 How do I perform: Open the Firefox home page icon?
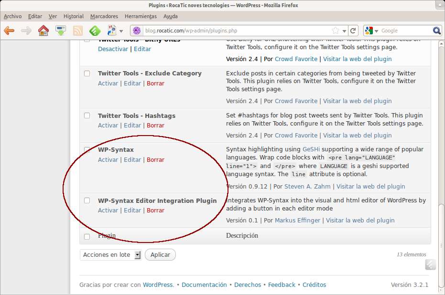43,31
